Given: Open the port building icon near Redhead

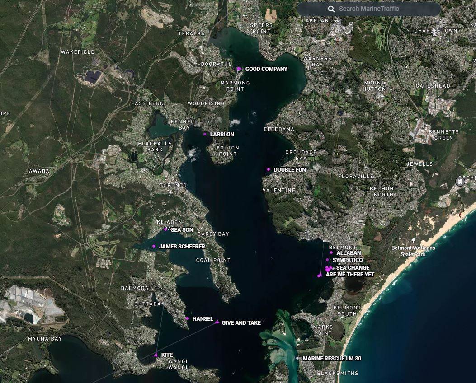Looking at the screenshot, I should (460, 182).
